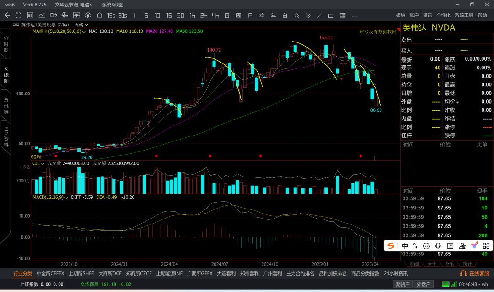
Task: Click the 期货户 button
Action: (403, 284)
